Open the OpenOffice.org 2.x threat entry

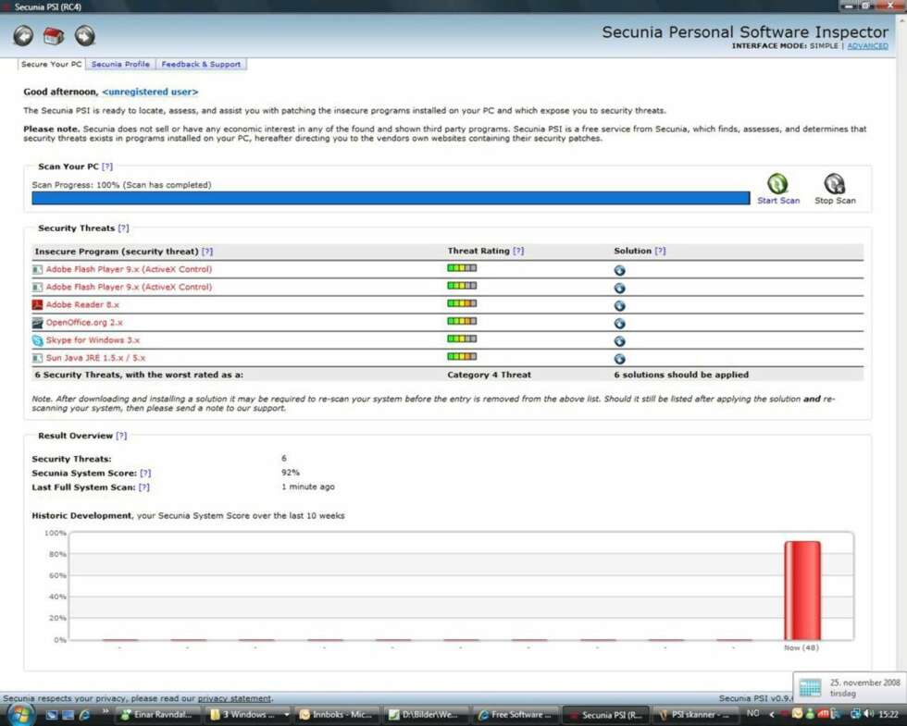(x=84, y=323)
